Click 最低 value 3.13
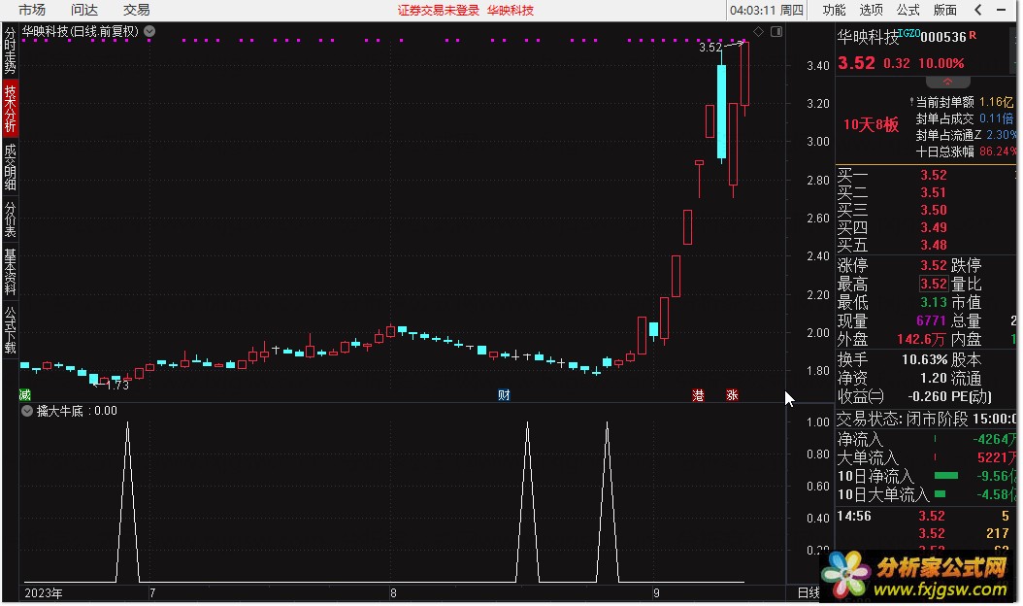 [x=933, y=302]
